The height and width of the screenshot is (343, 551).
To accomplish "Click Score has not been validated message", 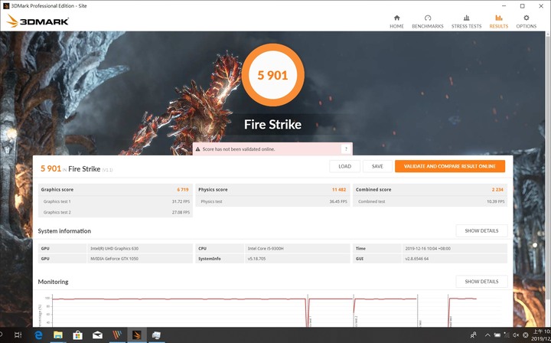I will click(239, 149).
